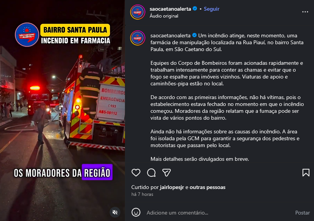Viewport: 314px width, 221px height.
Task: Show the list of outras pessoas likes
Action: [207, 187]
